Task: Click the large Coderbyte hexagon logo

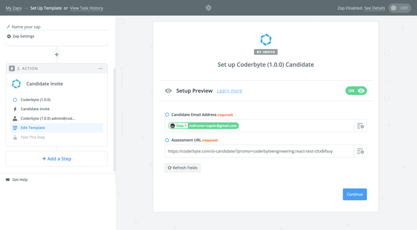Action: 265,40
